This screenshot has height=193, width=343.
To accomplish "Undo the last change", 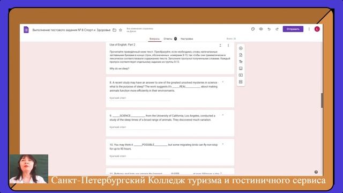I will [x=269, y=29].
